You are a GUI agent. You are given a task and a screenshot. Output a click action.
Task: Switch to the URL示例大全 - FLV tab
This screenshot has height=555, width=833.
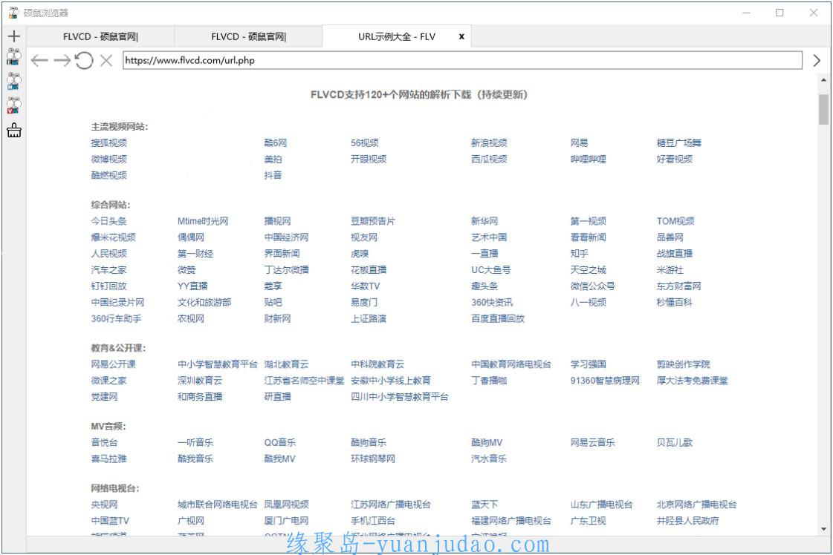click(397, 36)
